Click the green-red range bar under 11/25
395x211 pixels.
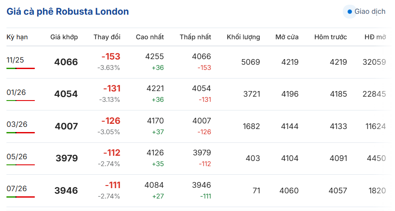point(21,69)
